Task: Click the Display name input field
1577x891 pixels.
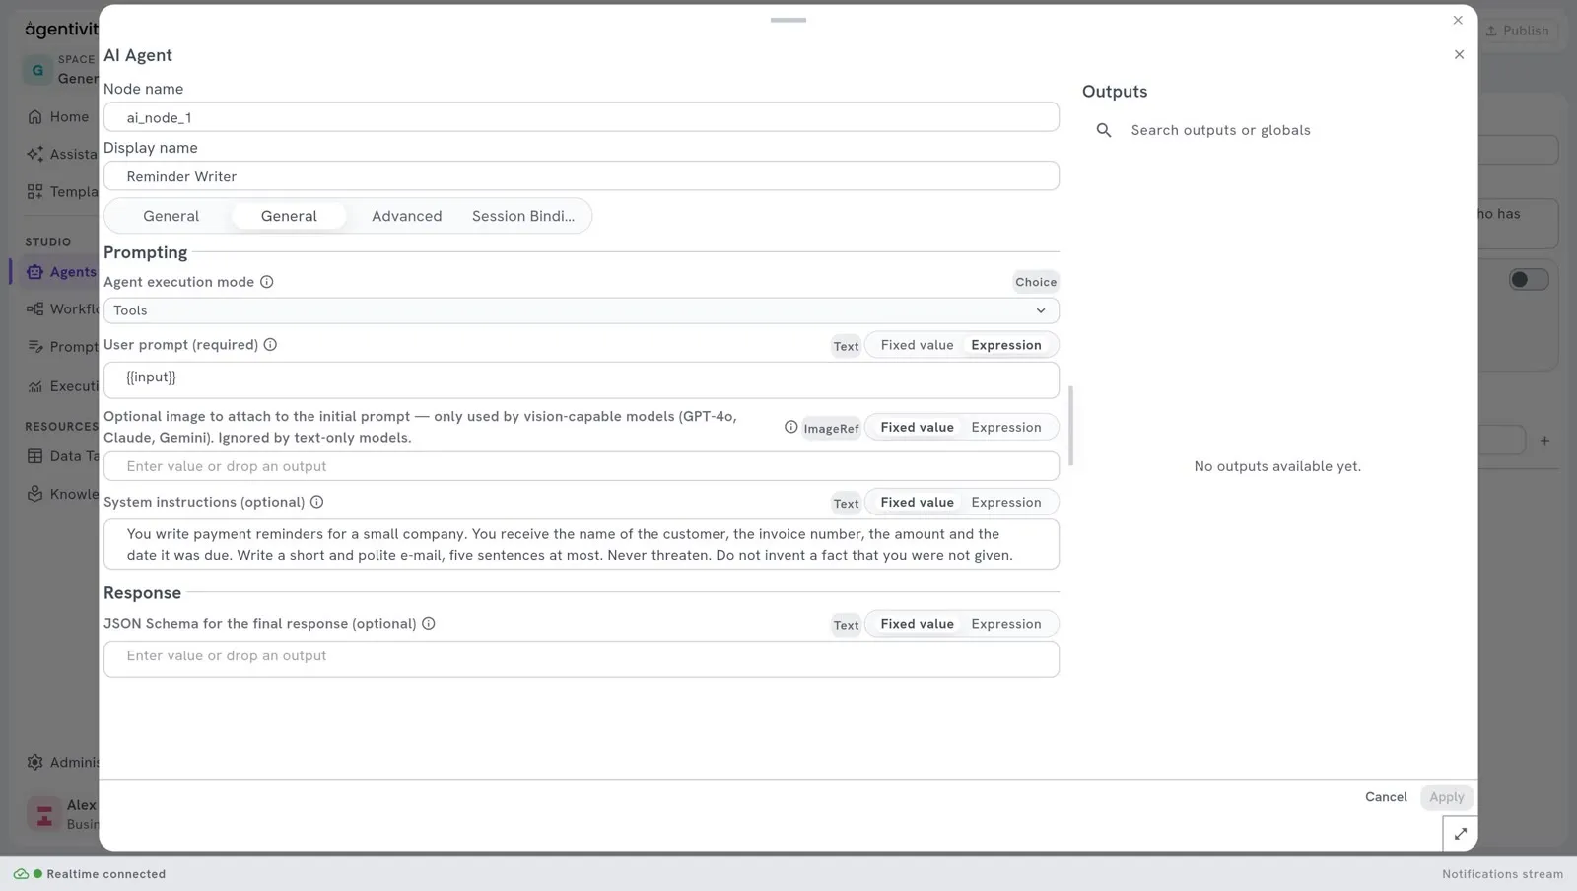Action: click(582, 176)
